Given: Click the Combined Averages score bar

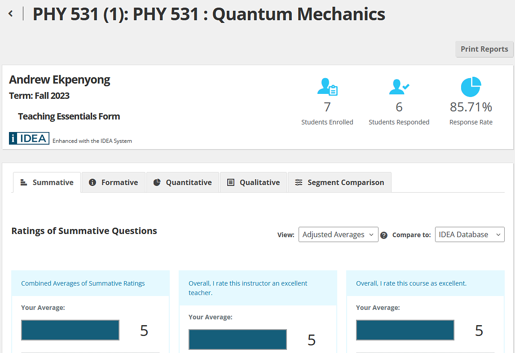Looking at the screenshot, I should [x=70, y=330].
